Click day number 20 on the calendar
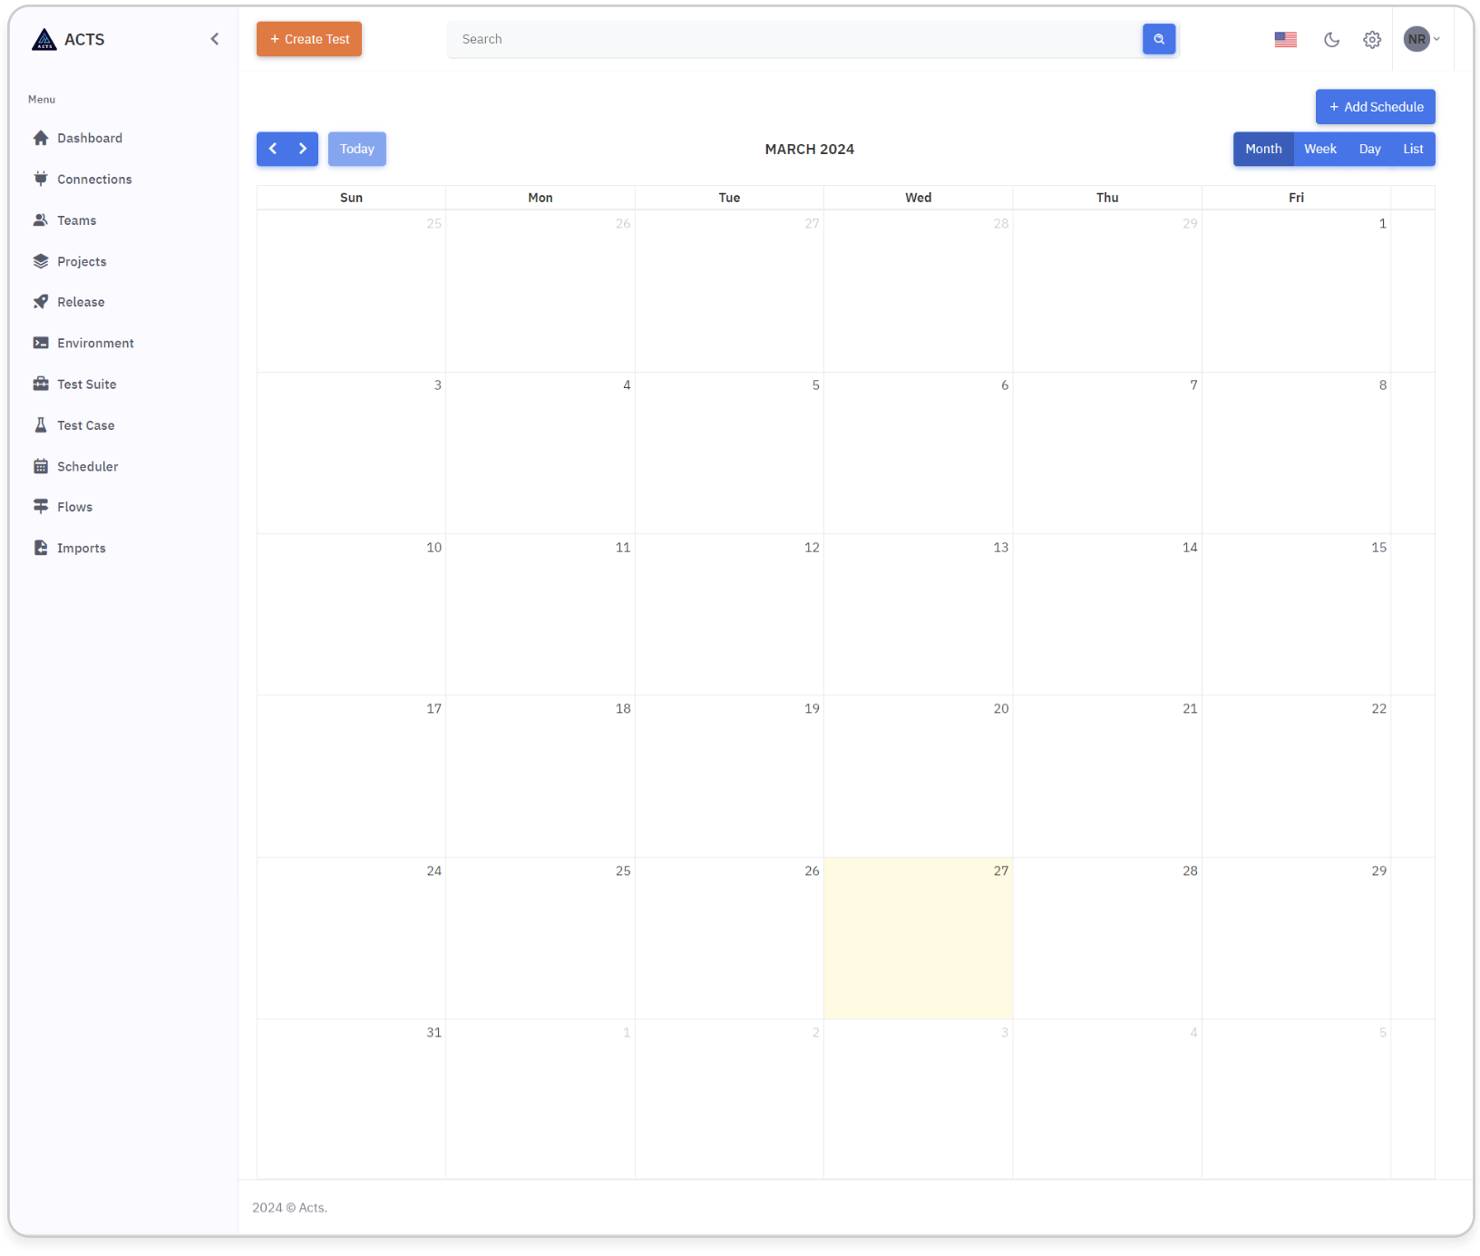Image resolution: width=1480 pixels, height=1256 pixels. click(x=1001, y=709)
